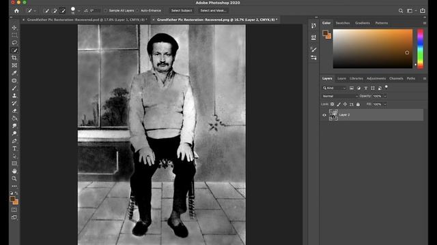Select the Brush tool in the toolbox

click(14, 88)
